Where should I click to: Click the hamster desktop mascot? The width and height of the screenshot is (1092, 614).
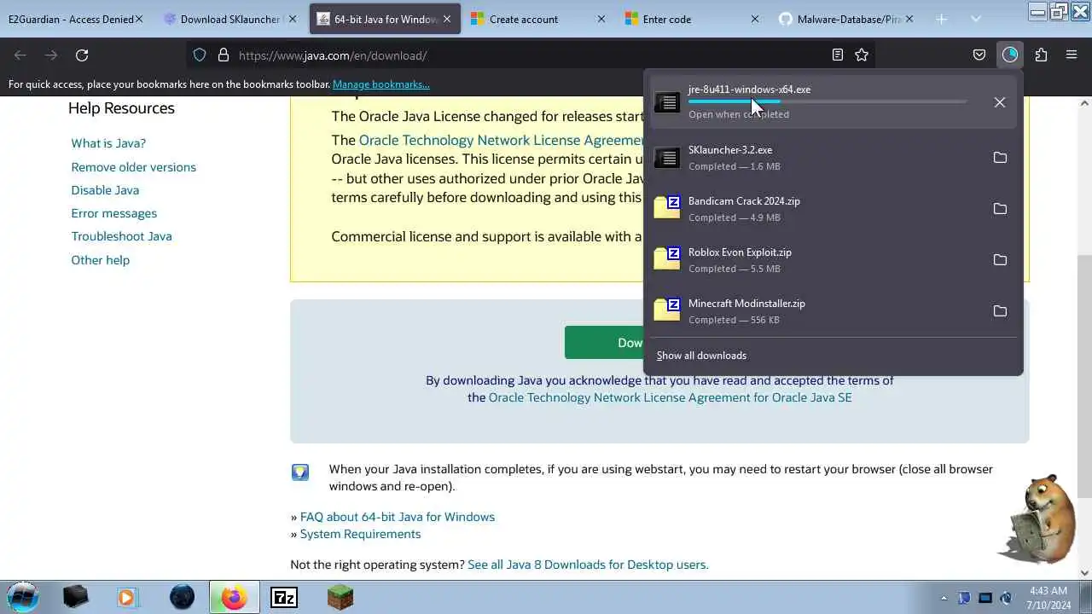coord(1040,518)
